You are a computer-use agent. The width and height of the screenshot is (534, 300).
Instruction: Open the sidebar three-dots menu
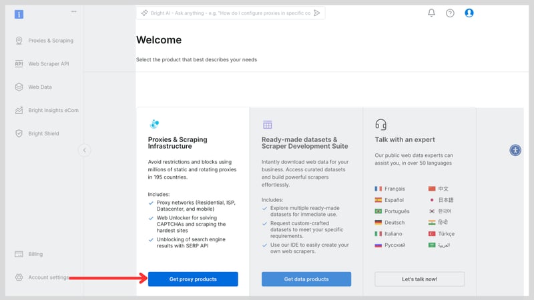[74, 11]
